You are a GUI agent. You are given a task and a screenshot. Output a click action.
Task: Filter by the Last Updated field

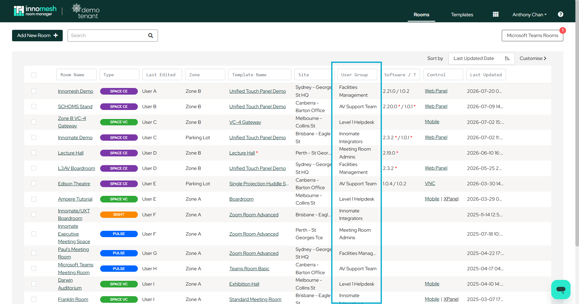coord(486,74)
